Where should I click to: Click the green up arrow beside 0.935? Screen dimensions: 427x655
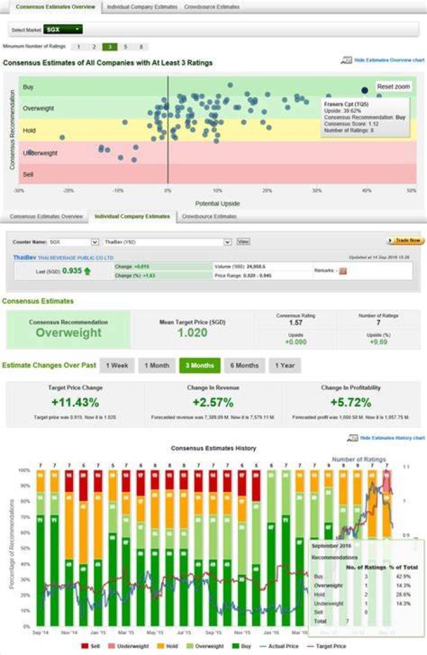click(87, 271)
